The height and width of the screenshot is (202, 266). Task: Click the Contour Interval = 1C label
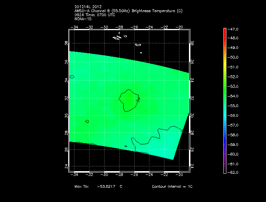click(172, 187)
